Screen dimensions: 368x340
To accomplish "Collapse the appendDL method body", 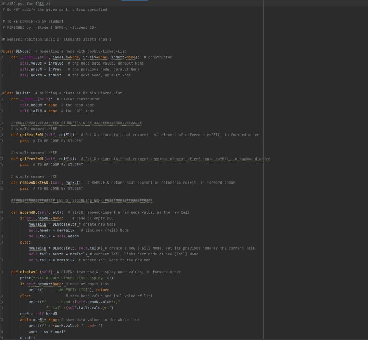I will 2,212.
